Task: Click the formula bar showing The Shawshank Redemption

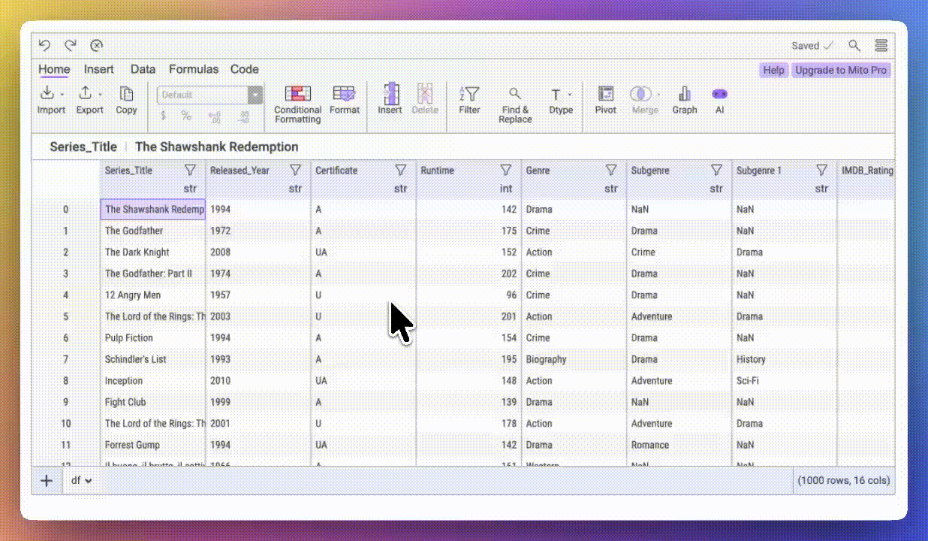Action: coord(216,147)
